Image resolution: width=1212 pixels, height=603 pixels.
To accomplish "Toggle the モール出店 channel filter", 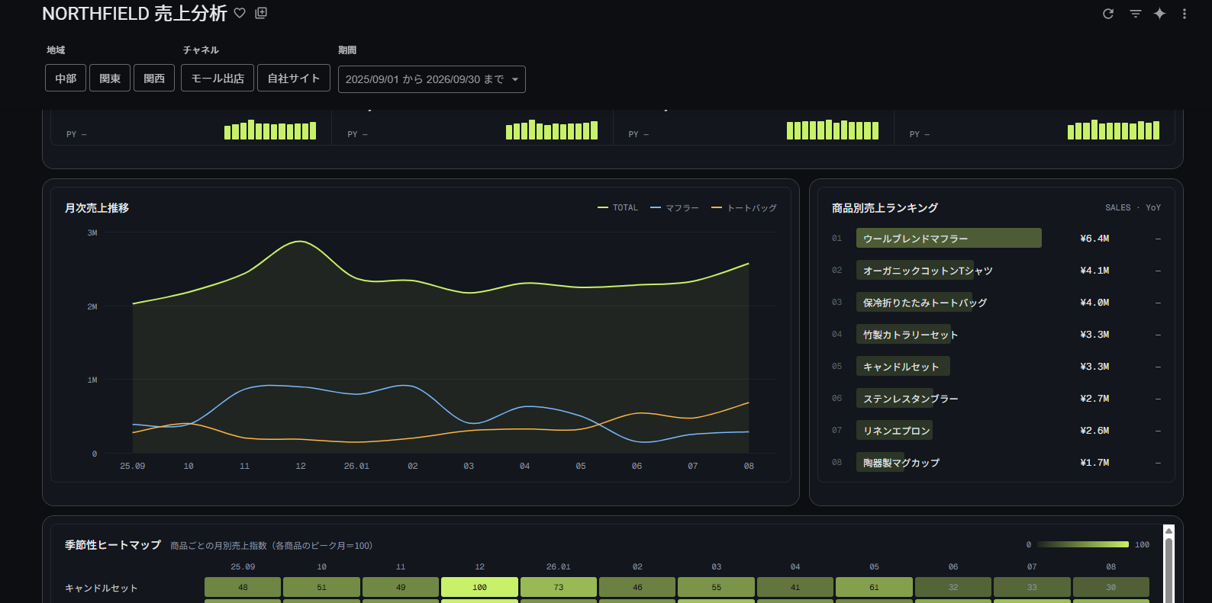I will click(x=218, y=79).
